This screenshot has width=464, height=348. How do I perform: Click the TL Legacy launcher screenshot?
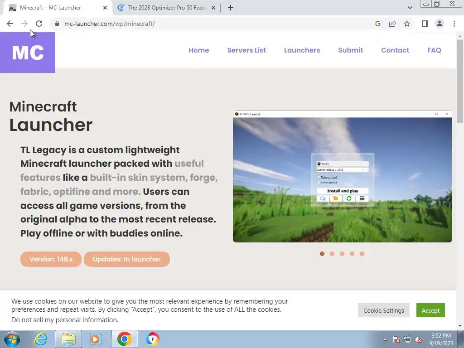[343, 176]
